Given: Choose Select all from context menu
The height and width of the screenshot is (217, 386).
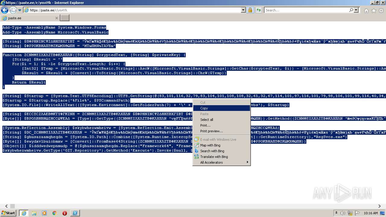Looking at the screenshot, I should [x=222, y=120].
